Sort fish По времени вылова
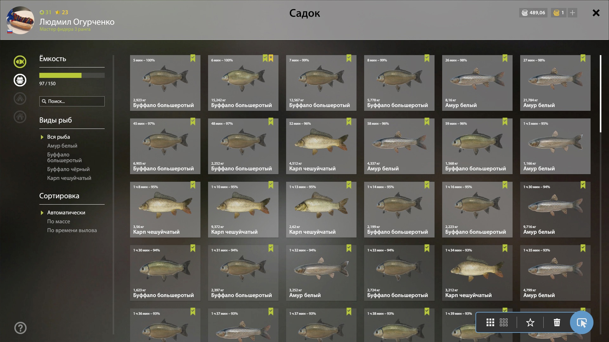The height and width of the screenshot is (342, 609). tap(72, 230)
